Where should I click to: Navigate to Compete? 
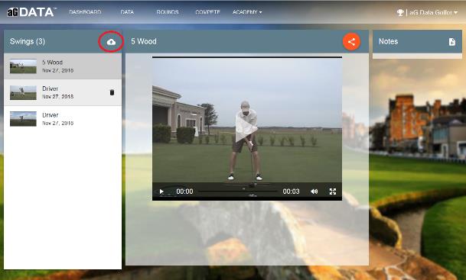click(207, 12)
